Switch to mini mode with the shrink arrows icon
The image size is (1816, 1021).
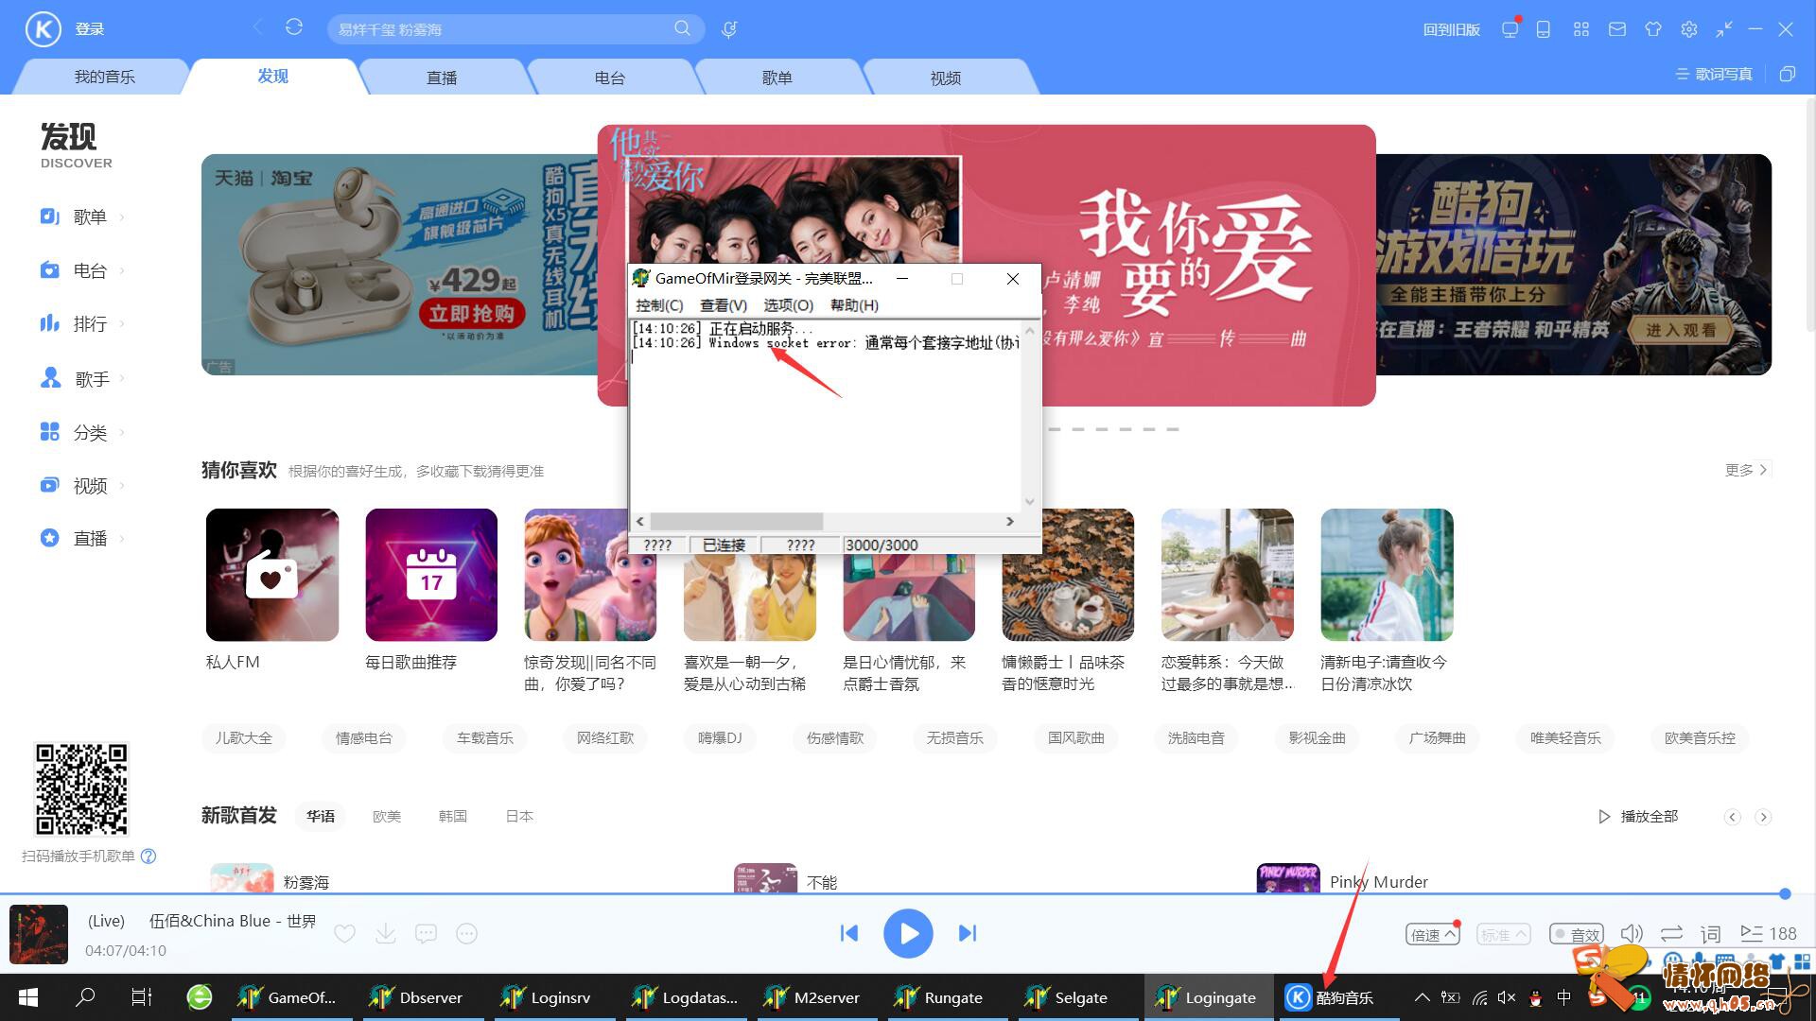1724,29
